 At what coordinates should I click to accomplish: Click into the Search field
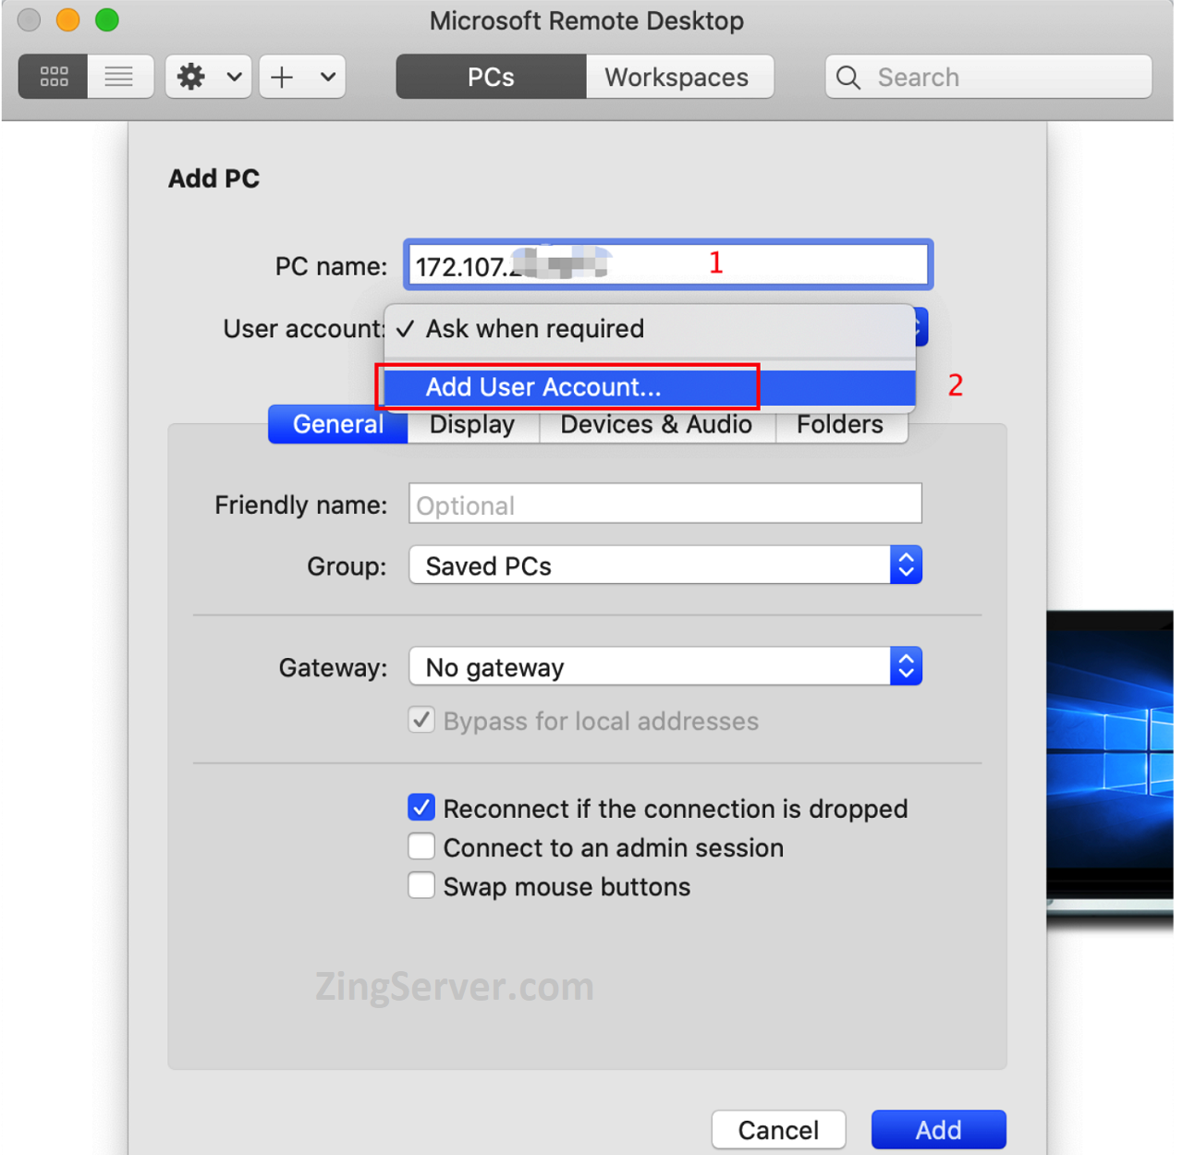pos(989,77)
